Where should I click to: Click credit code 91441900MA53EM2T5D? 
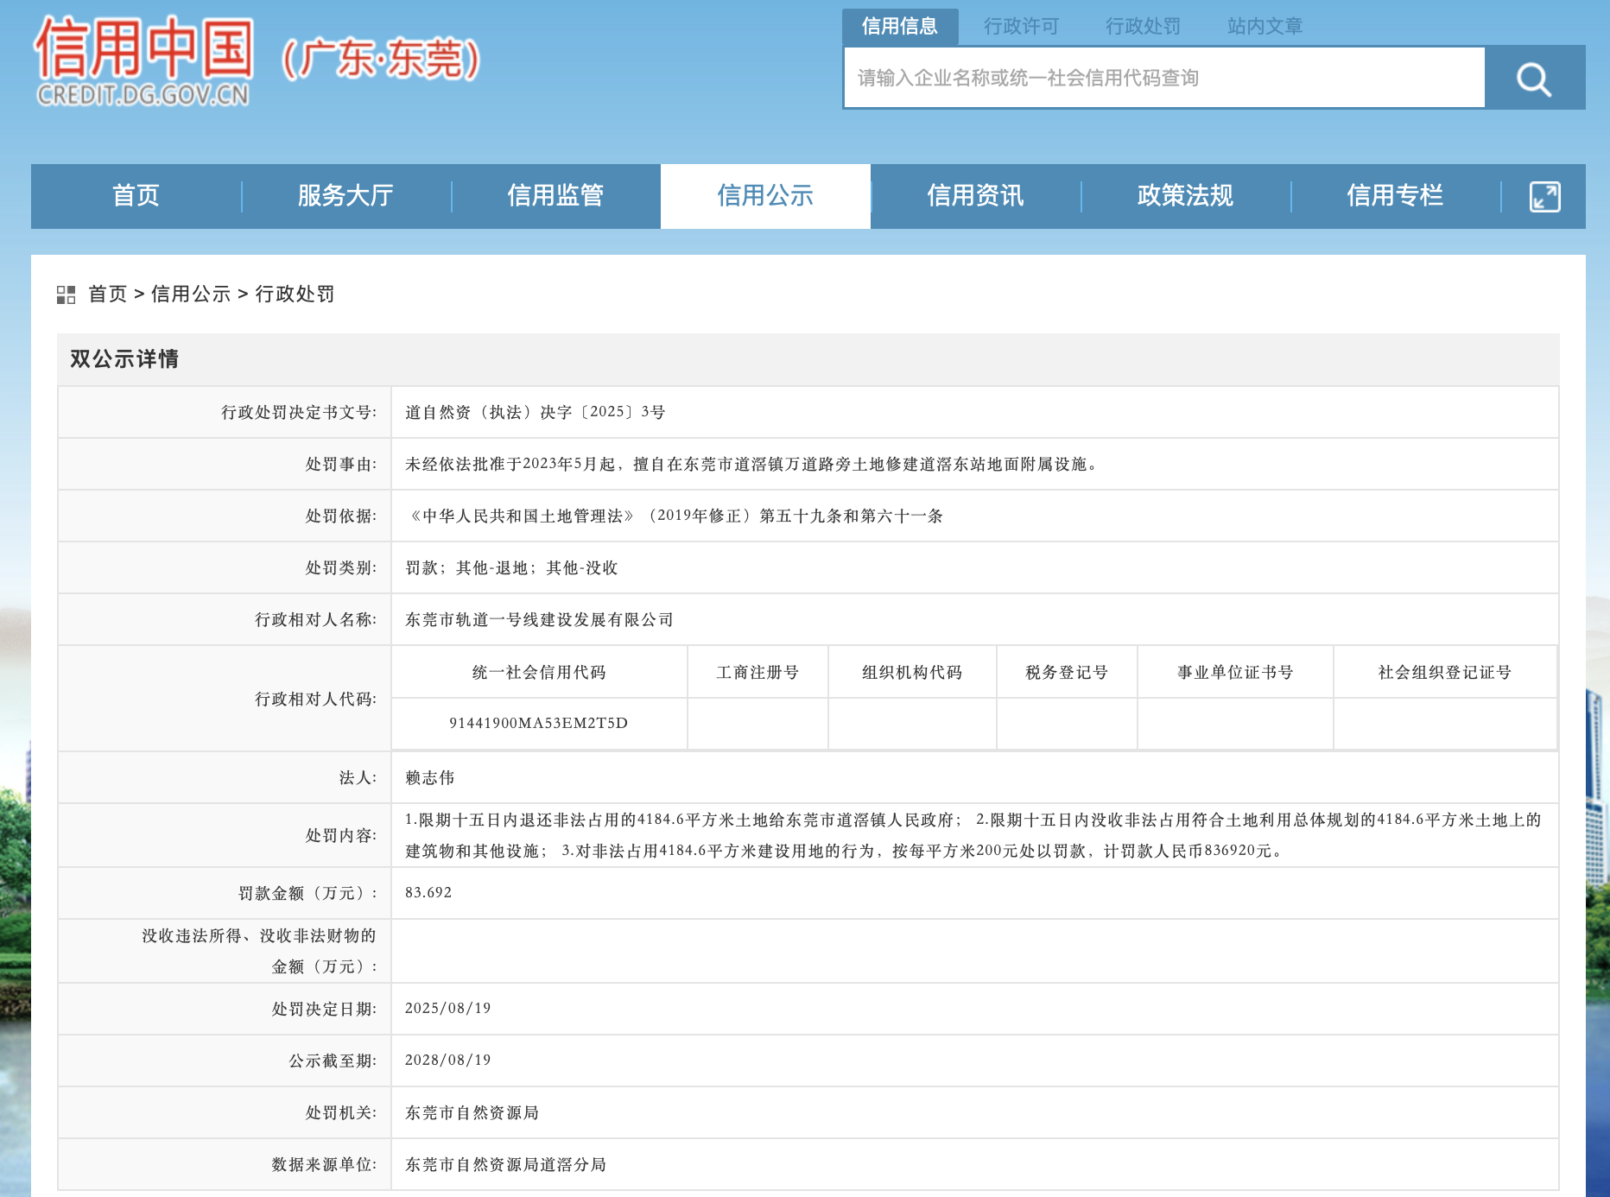point(539,723)
